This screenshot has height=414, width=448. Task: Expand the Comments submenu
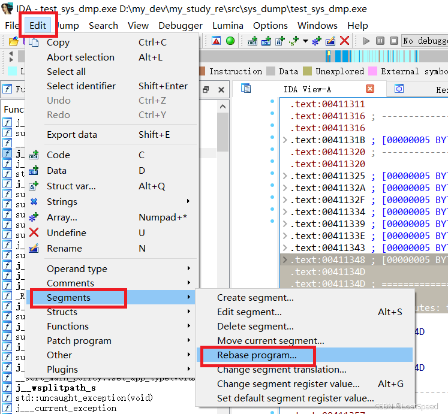point(112,283)
